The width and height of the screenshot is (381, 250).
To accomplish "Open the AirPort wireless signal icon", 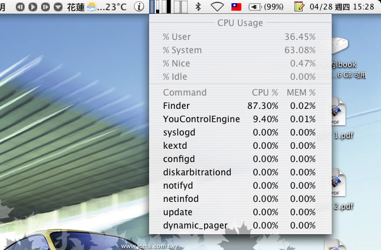I will pyautogui.click(x=217, y=6).
